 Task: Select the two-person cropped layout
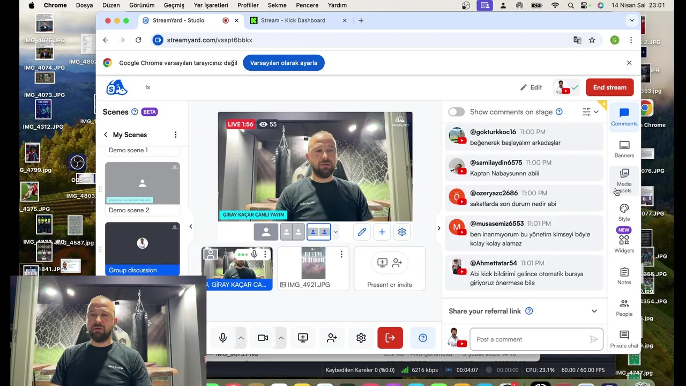292,232
